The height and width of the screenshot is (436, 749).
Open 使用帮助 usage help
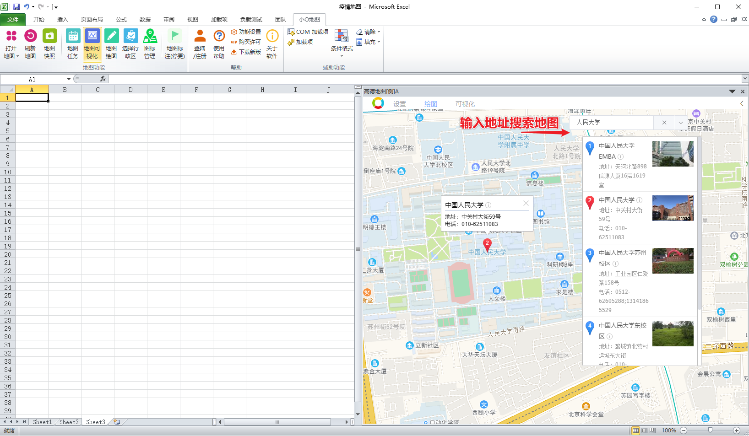coord(219,44)
